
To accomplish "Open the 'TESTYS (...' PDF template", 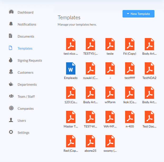I will [90, 44].
